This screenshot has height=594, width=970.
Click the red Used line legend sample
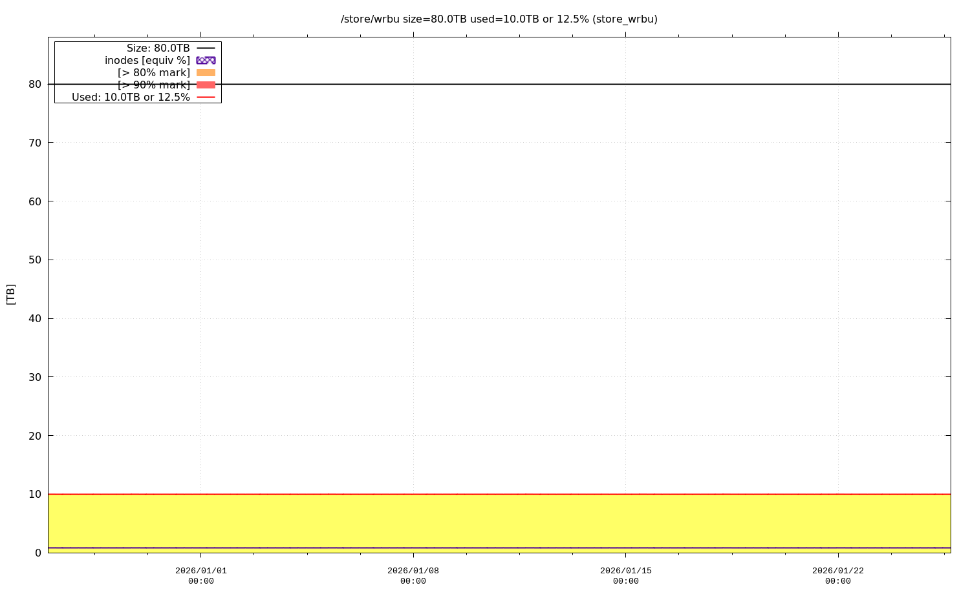pyautogui.click(x=206, y=97)
